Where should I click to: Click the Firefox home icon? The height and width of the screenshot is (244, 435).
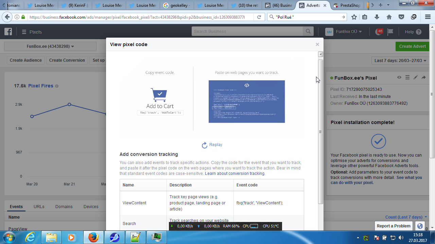click(x=389, y=17)
